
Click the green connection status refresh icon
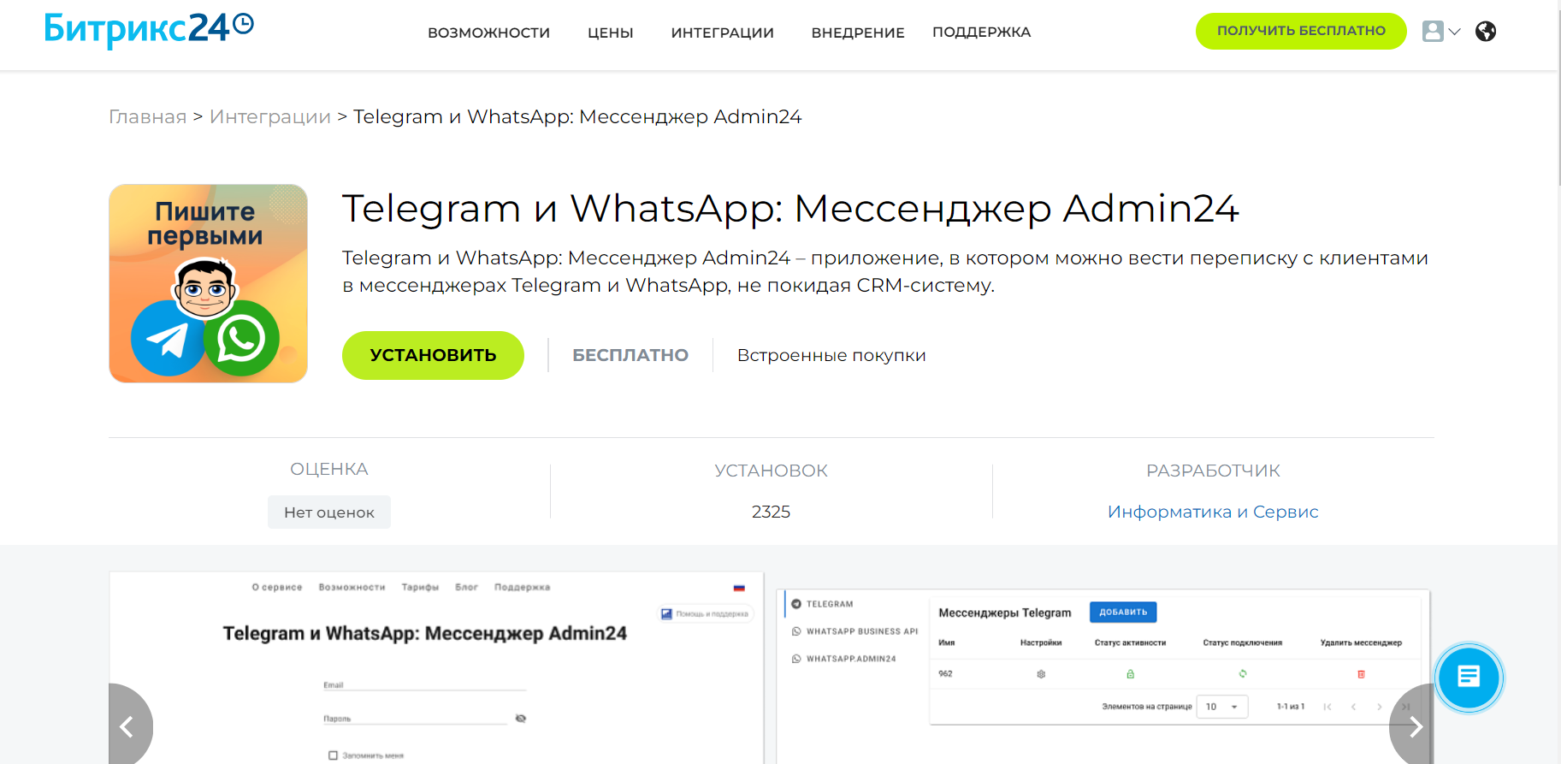(x=1243, y=674)
